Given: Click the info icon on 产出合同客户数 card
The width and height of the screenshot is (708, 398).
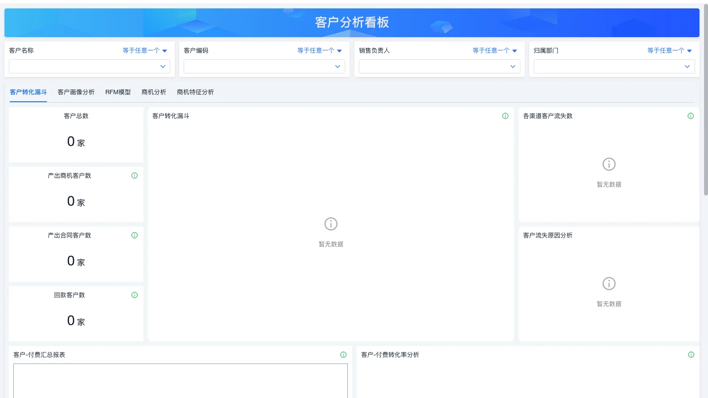Looking at the screenshot, I should (x=135, y=235).
